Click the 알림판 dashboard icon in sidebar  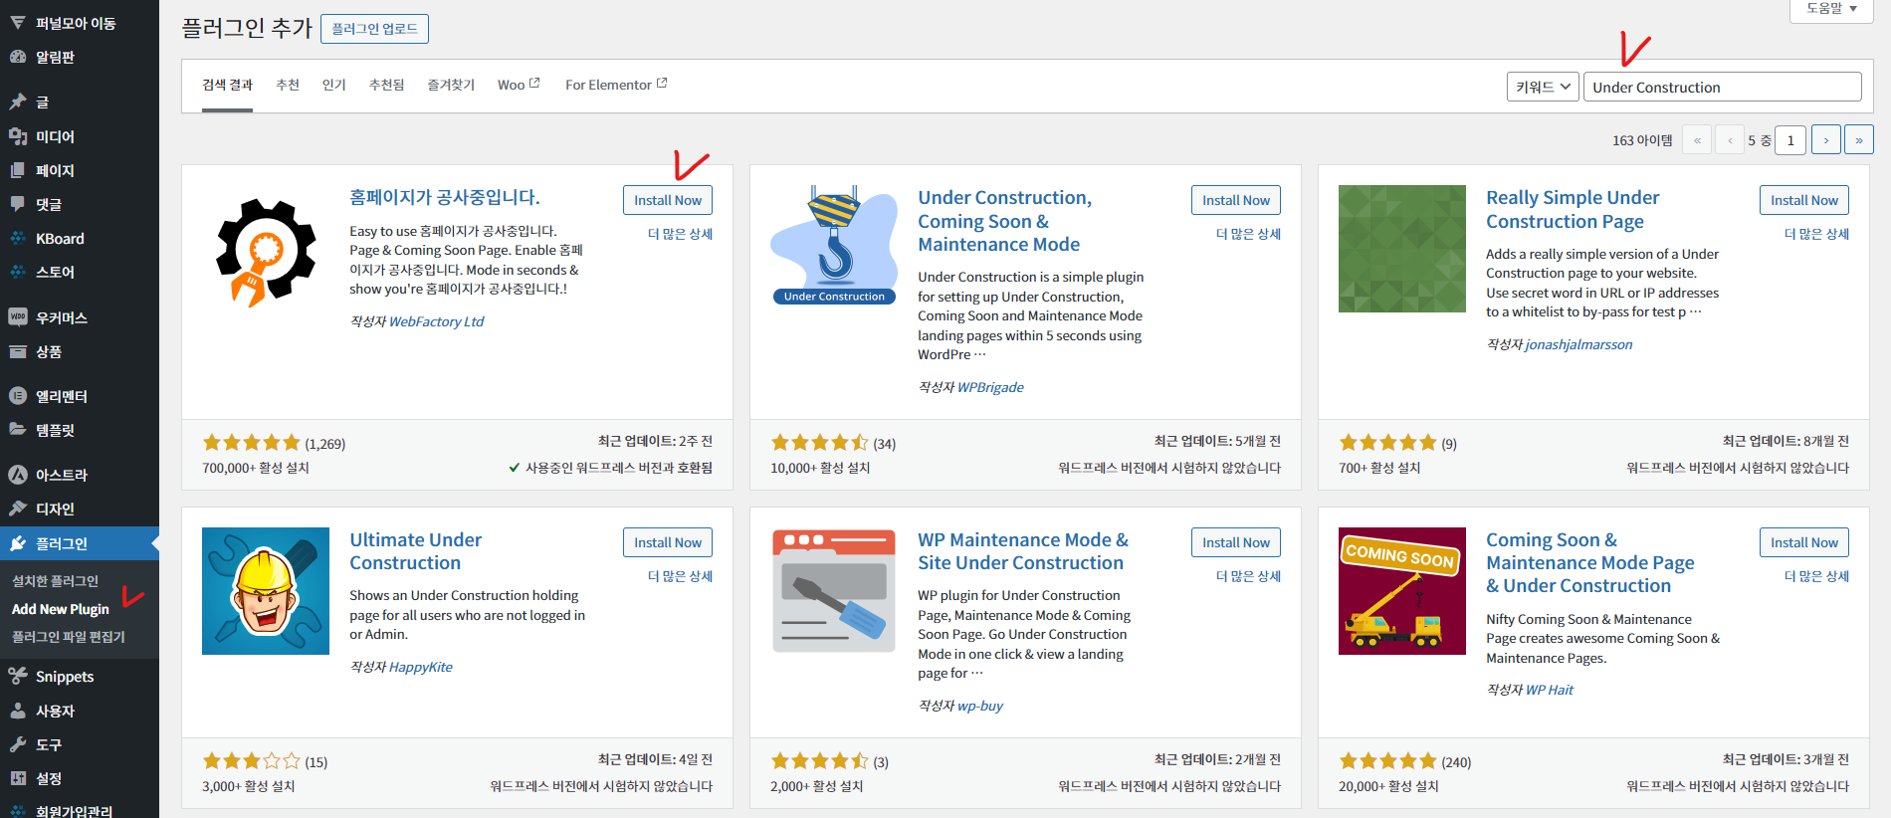coord(18,57)
